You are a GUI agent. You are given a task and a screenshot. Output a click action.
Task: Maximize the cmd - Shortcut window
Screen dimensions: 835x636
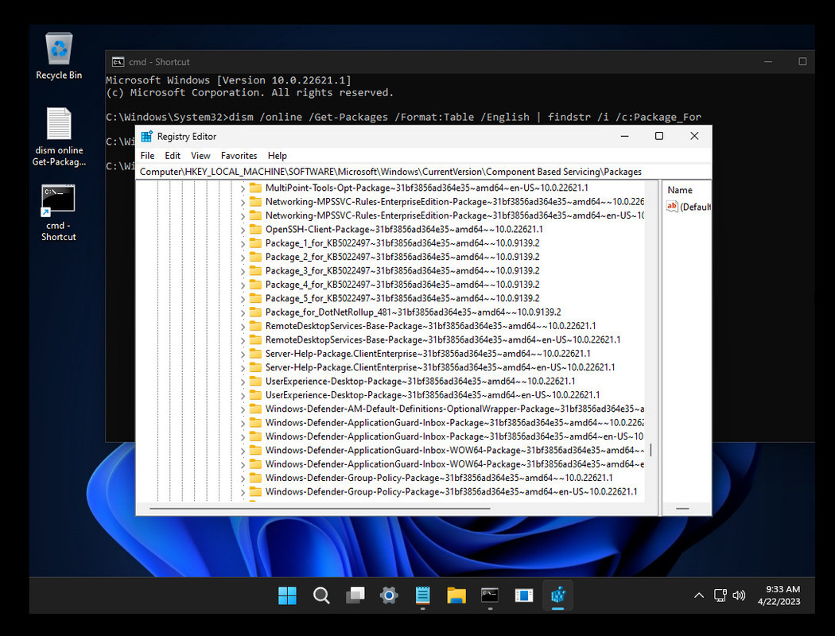tap(802, 62)
